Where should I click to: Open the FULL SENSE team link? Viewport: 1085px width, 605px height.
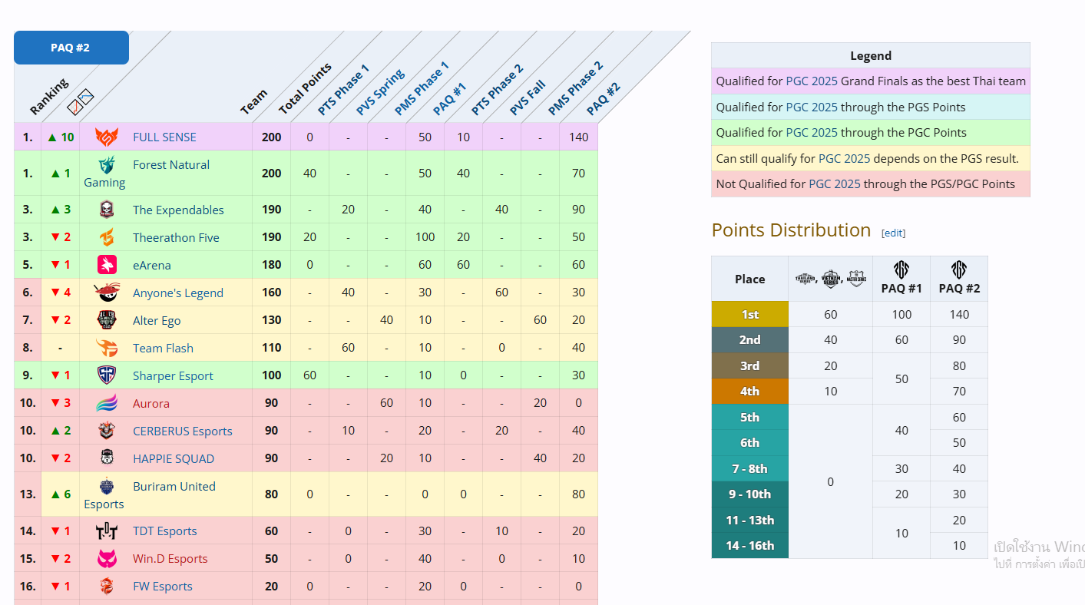(164, 137)
